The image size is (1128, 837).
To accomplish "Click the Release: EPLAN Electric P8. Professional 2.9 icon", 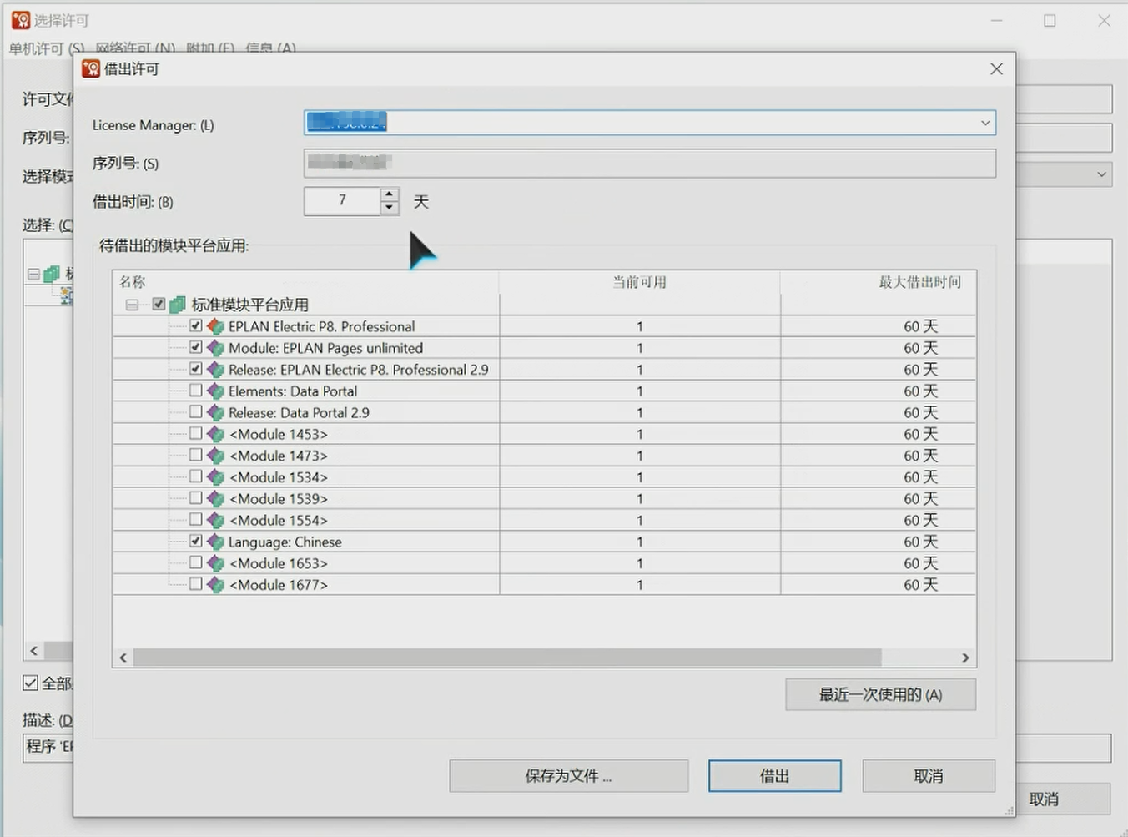I will (215, 370).
